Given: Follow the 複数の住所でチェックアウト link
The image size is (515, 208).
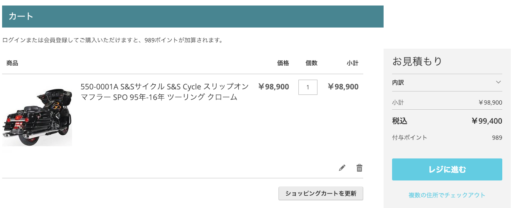Looking at the screenshot, I should (447, 195).
